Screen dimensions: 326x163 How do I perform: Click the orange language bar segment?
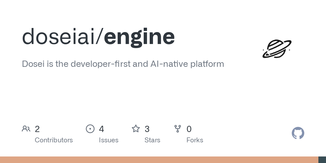[159, 160]
